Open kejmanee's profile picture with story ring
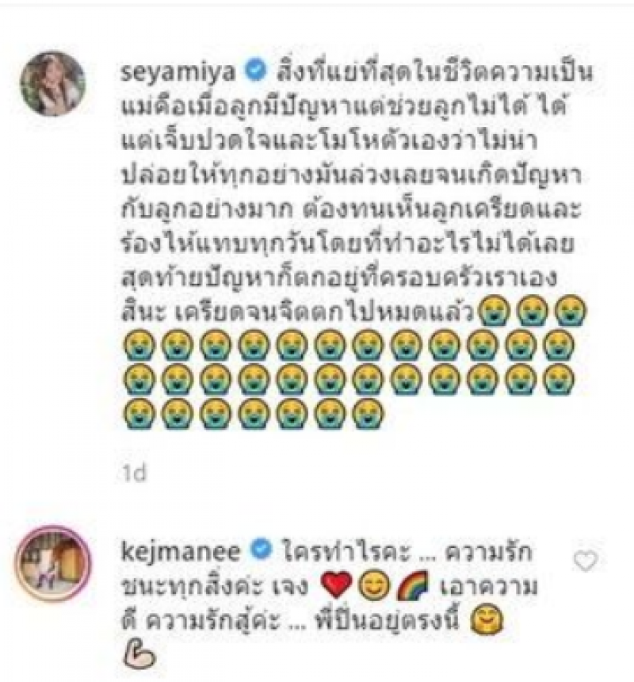634x682 pixels. (x=53, y=563)
